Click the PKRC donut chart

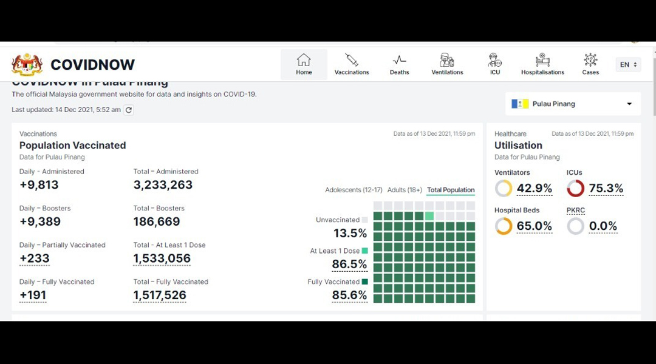(576, 226)
